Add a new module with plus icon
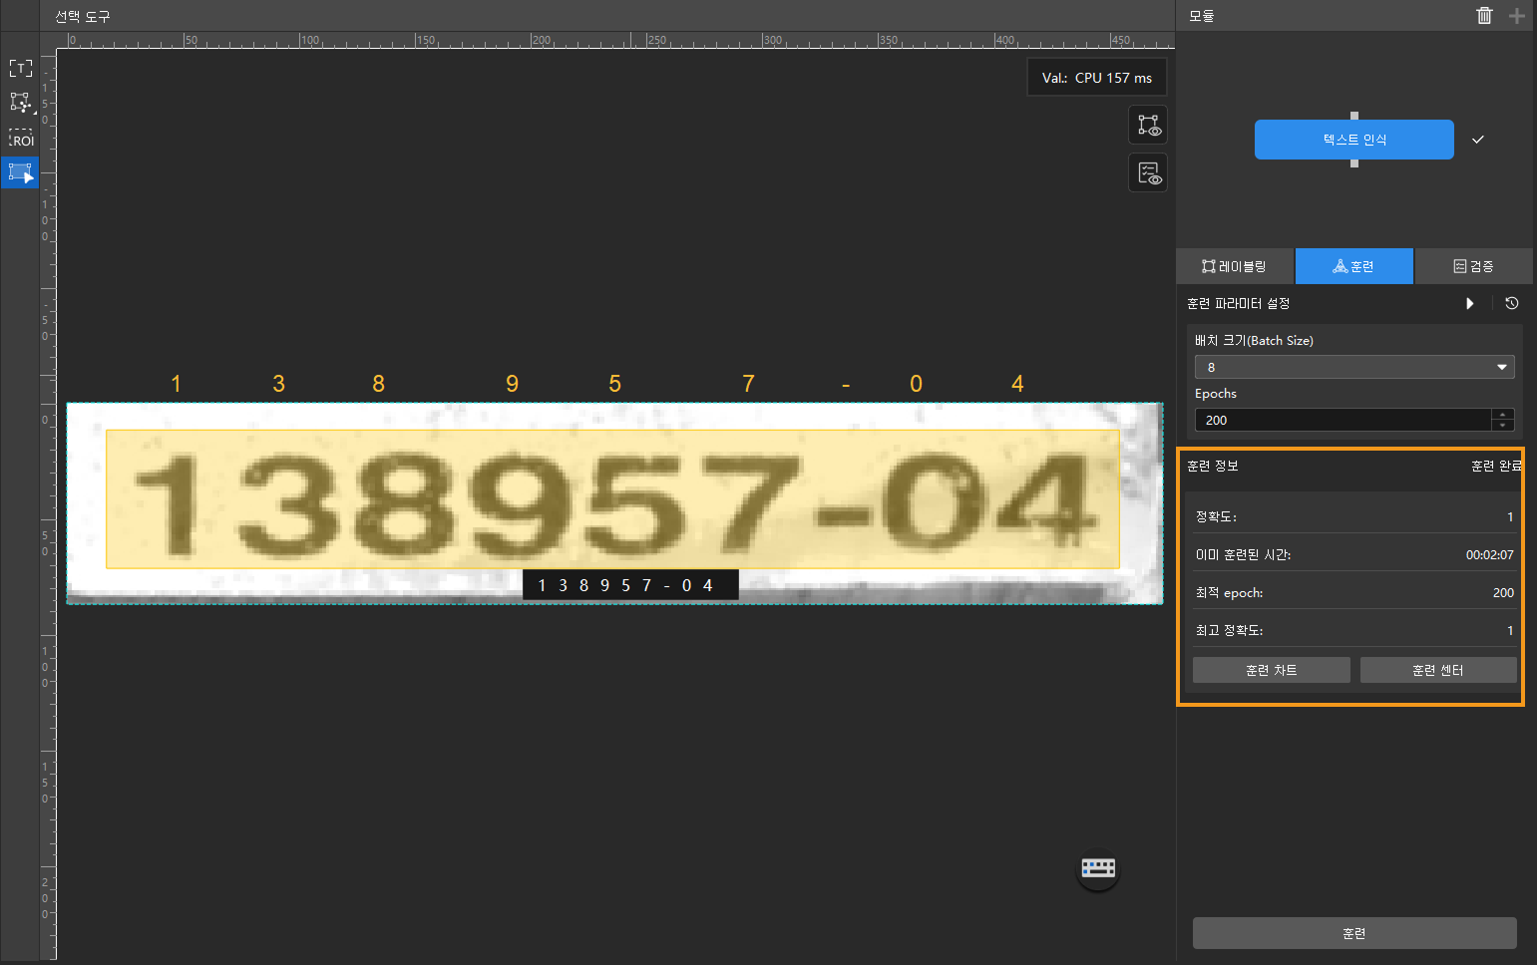 [1517, 15]
